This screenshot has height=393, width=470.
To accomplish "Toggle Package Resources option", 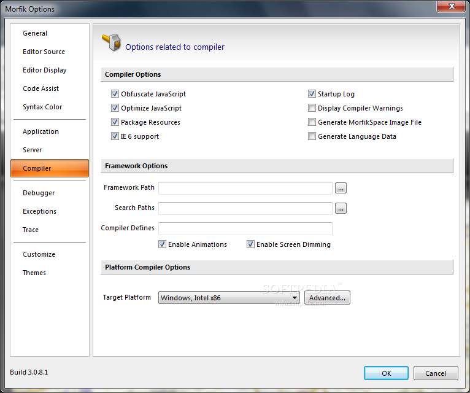I will click(x=115, y=122).
